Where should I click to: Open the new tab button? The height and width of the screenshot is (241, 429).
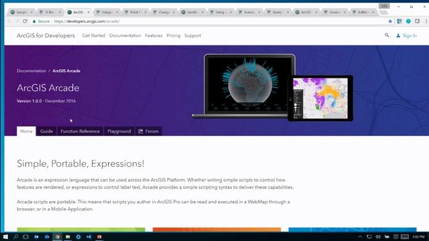pos(383,12)
